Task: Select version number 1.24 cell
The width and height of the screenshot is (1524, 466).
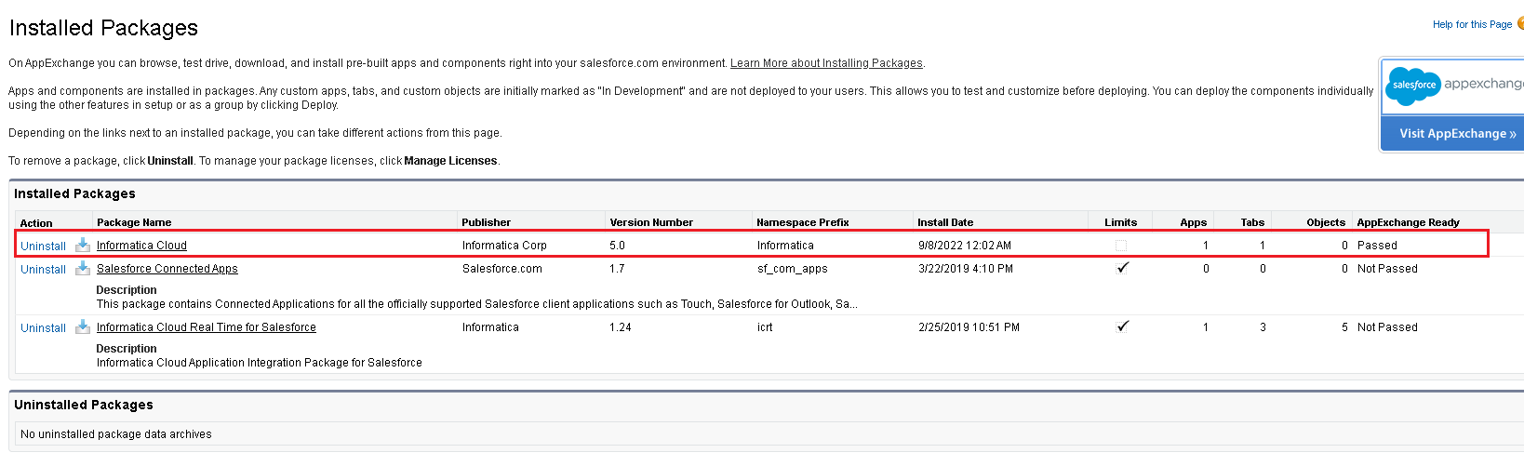Action: click(621, 327)
